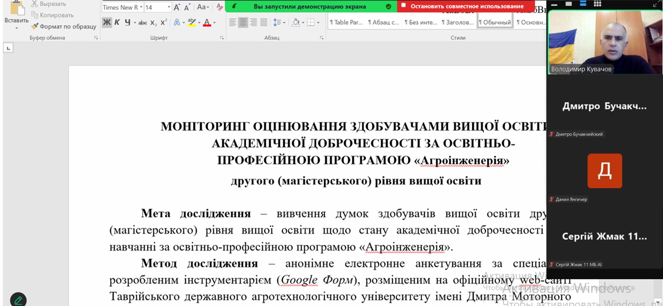Clear all formatting with eraser icon
663x306 pixels.
tap(220, 7)
